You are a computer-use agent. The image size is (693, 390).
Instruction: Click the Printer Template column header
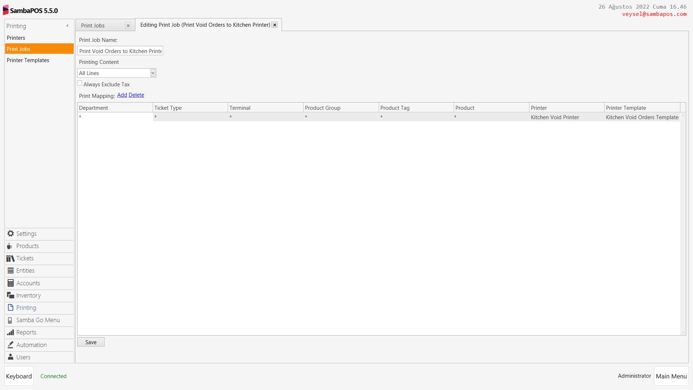(x=642, y=108)
